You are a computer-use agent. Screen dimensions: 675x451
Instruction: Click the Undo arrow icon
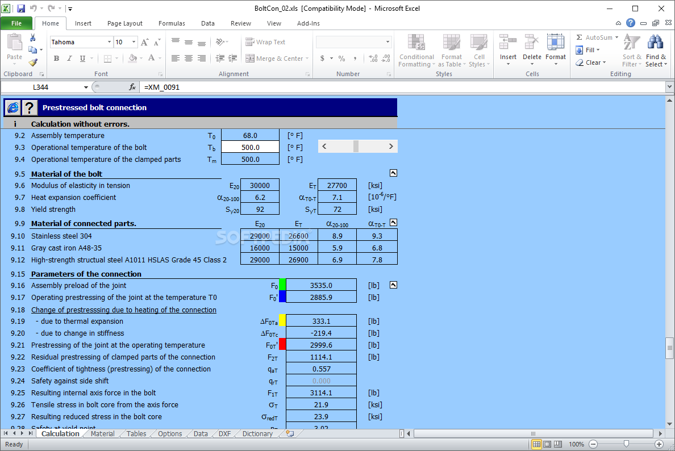click(x=33, y=8)
